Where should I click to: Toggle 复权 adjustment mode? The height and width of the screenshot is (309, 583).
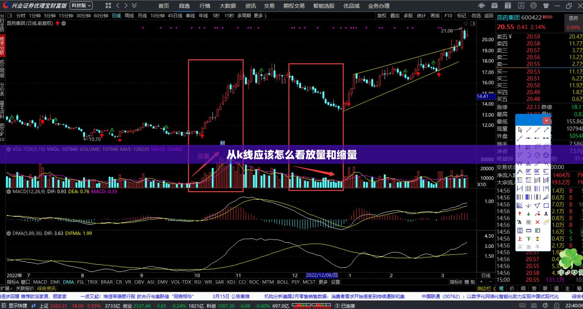pos(382,16)
